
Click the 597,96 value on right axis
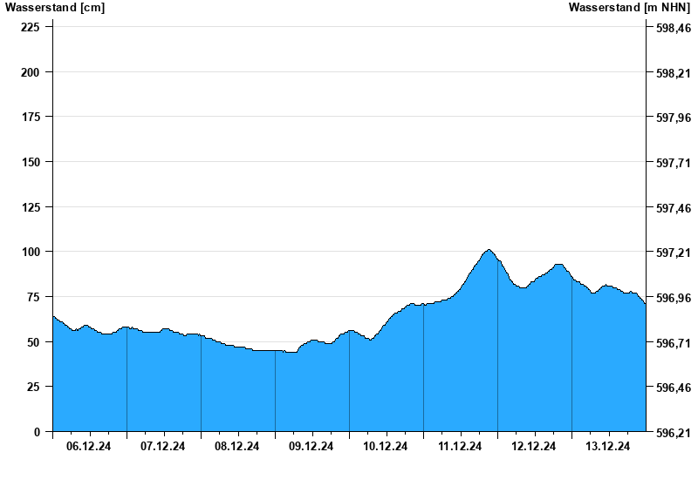click(x=674, y=118)
